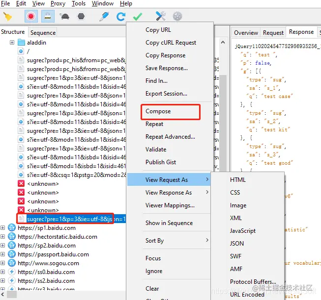Expand https://passport.baidu.com node

(2, 254)
